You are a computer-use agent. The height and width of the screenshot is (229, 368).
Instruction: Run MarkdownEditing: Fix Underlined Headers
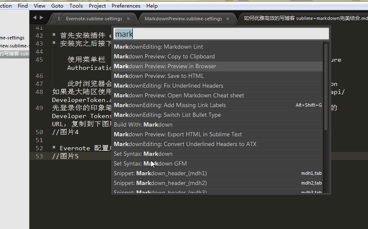[x=218, y=86]
